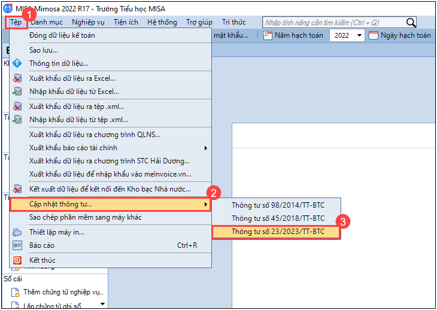
Task: Select Thêm chứng từ nghiệp vụ in the sidebar
Action: tap(63, 292)
